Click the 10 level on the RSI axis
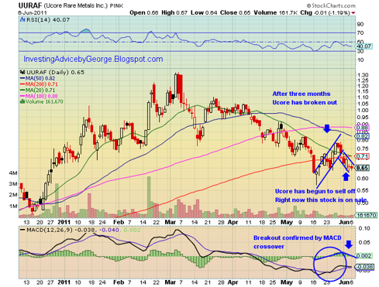 click(360, 60)
